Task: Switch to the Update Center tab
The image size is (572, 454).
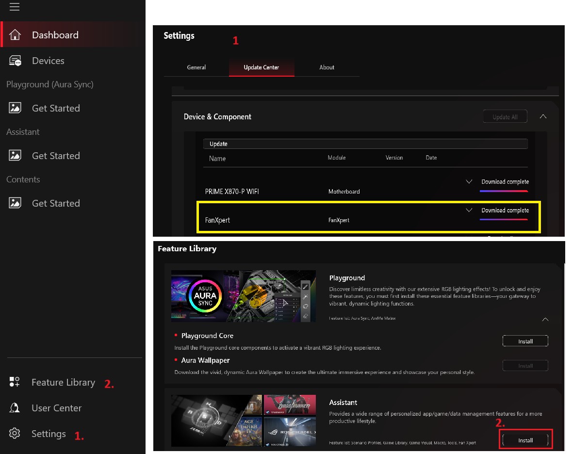Action: pos(261,67)
